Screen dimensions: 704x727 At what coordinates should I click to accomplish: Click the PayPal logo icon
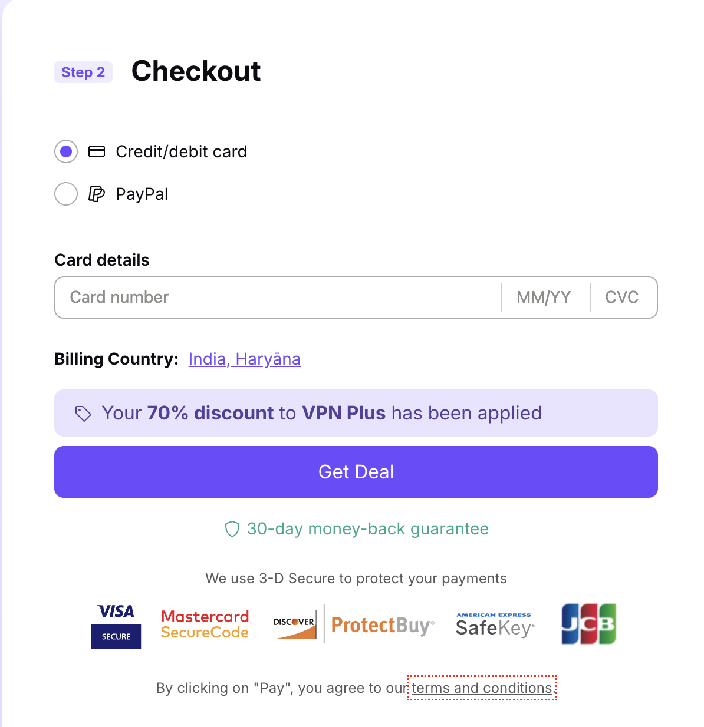coord(97,194)
